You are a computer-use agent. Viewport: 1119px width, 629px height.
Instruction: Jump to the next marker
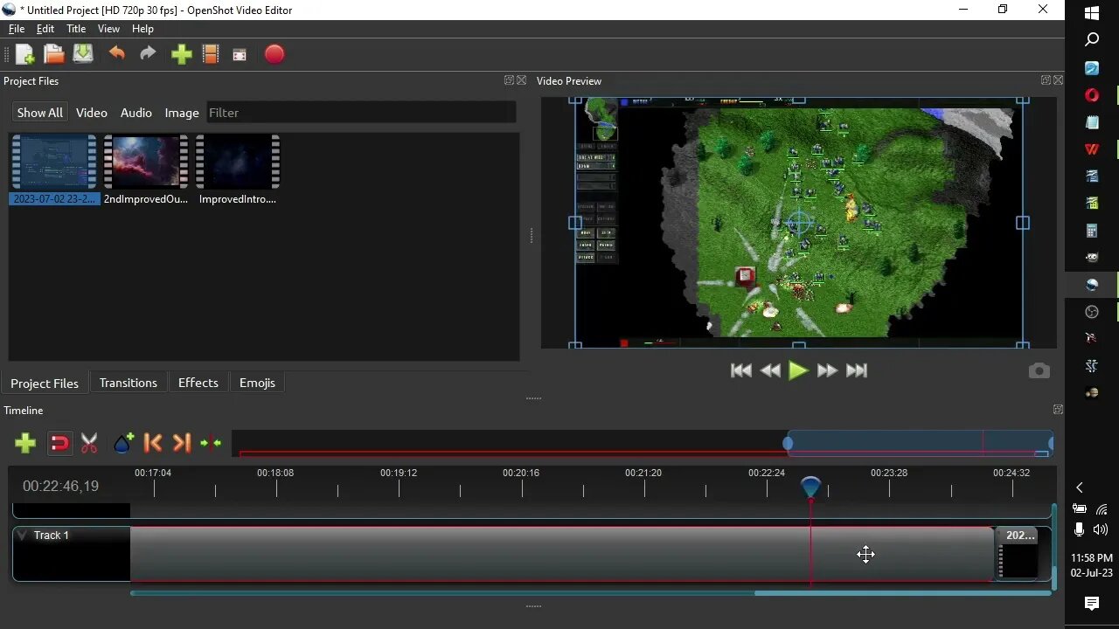(182, 443)
